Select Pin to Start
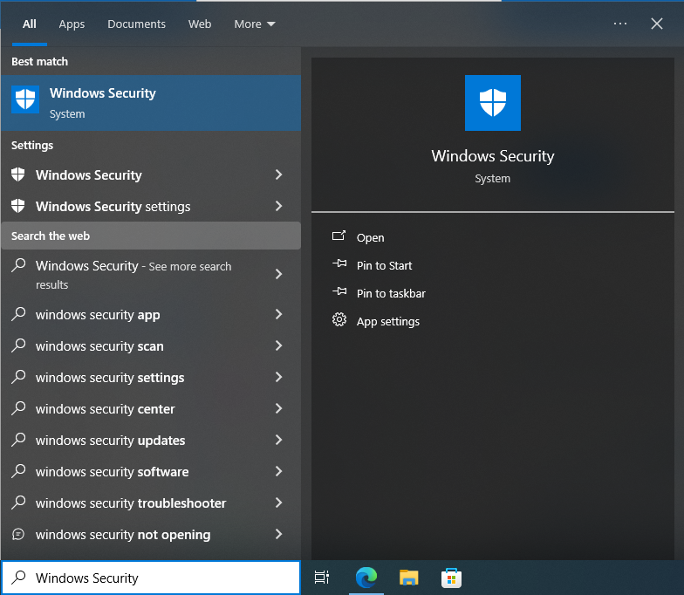Viewport: 684px width, 595px height. point(384,265)
